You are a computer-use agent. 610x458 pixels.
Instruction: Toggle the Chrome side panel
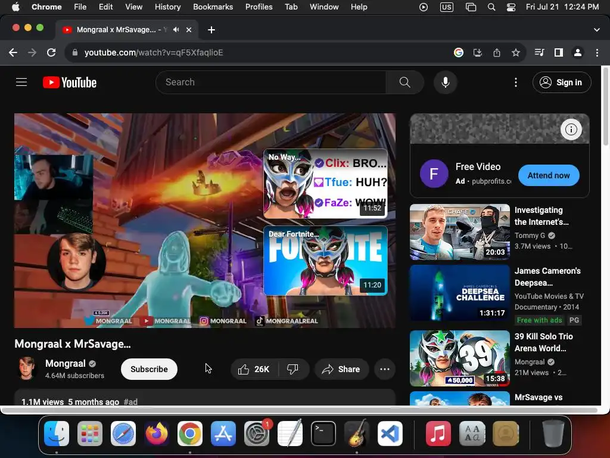pyautogui.click(x=559, y=52)
